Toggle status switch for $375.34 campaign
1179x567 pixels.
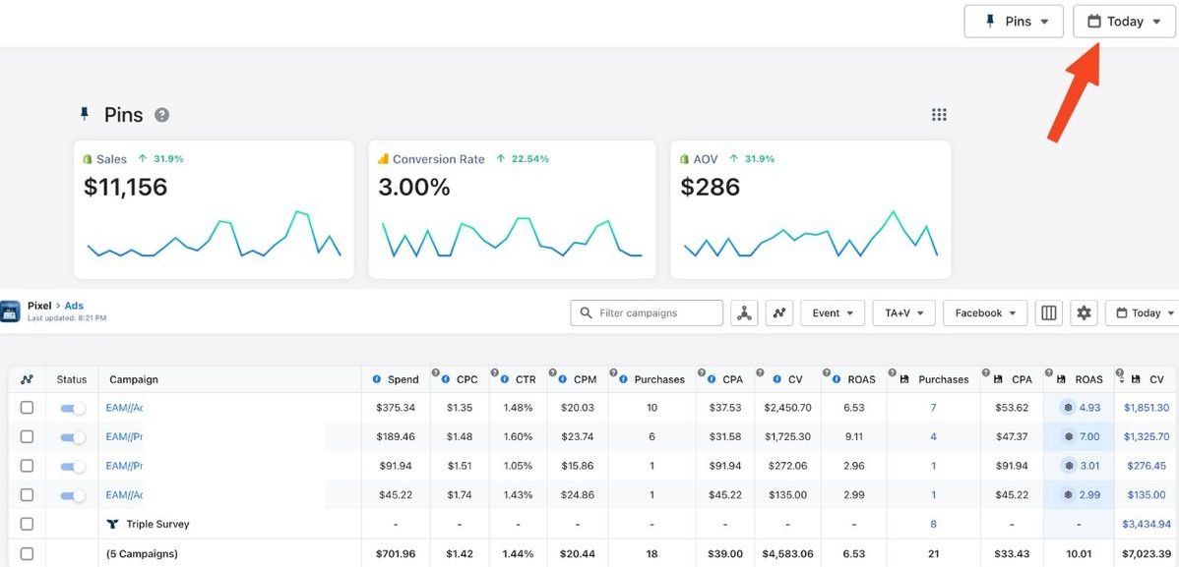pos(72,408)
